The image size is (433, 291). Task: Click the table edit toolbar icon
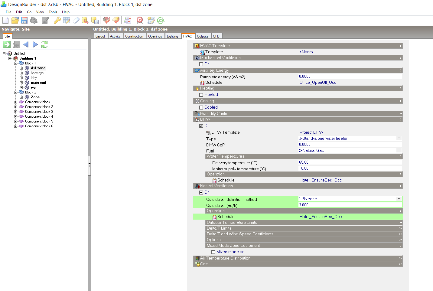point(67,20)
